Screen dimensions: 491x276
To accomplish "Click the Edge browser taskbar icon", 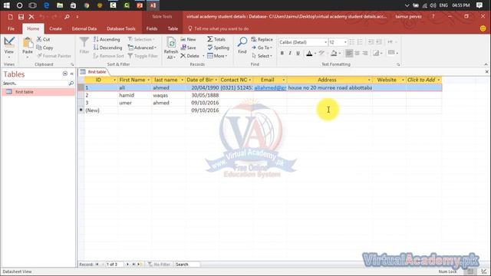I will (46, 5).
